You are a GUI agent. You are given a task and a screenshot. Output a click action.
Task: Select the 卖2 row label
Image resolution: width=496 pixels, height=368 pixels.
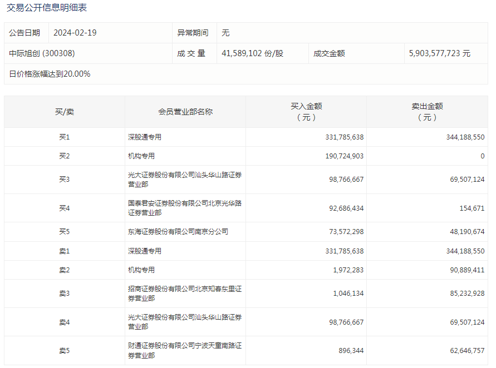click(65, 270)
